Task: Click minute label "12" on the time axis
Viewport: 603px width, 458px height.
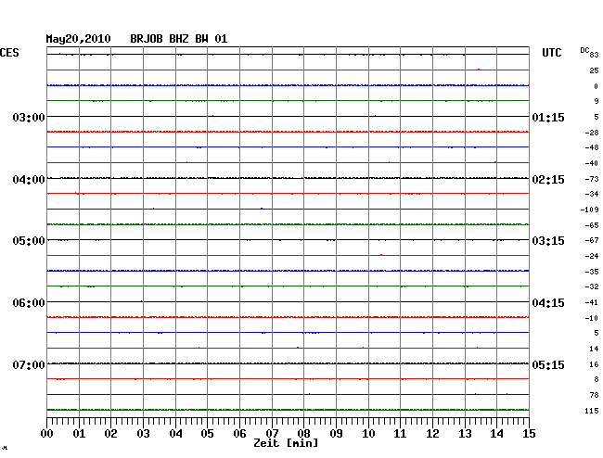Action: [432, 434]
